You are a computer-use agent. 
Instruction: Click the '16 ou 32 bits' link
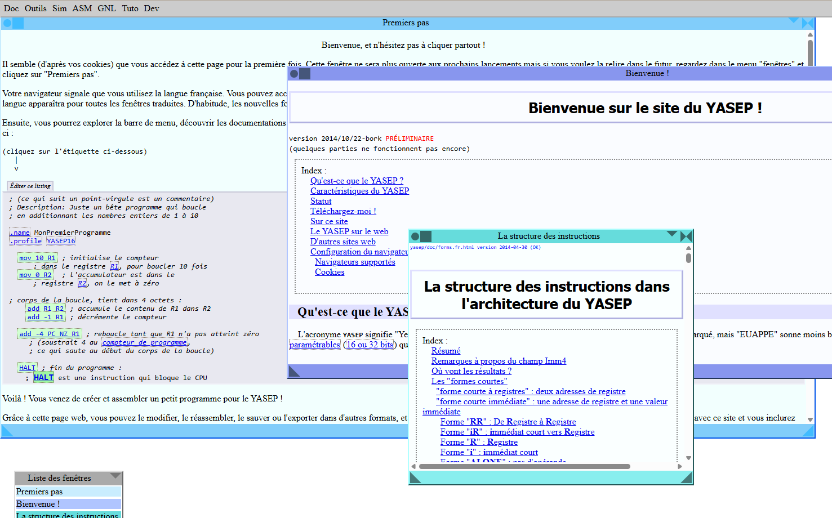(370, 345)
